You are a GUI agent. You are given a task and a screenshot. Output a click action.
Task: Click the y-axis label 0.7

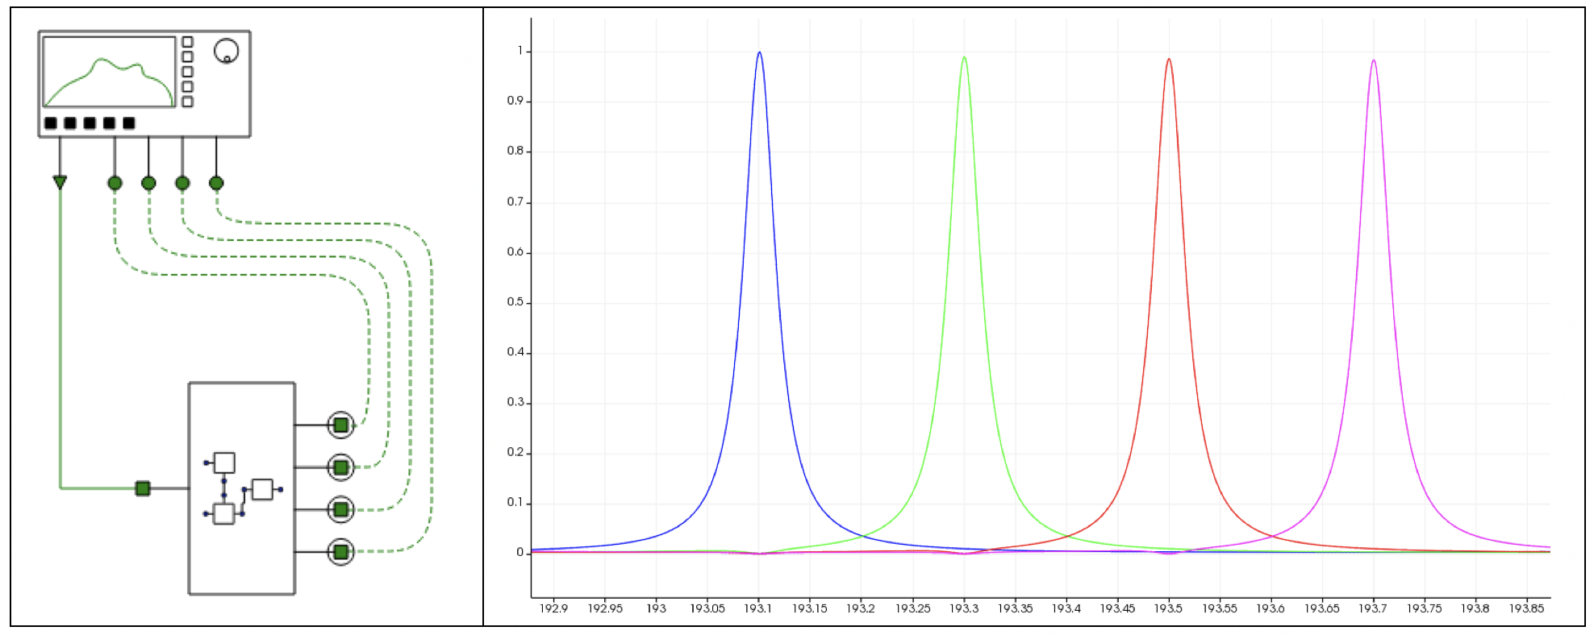pos(515,201)
